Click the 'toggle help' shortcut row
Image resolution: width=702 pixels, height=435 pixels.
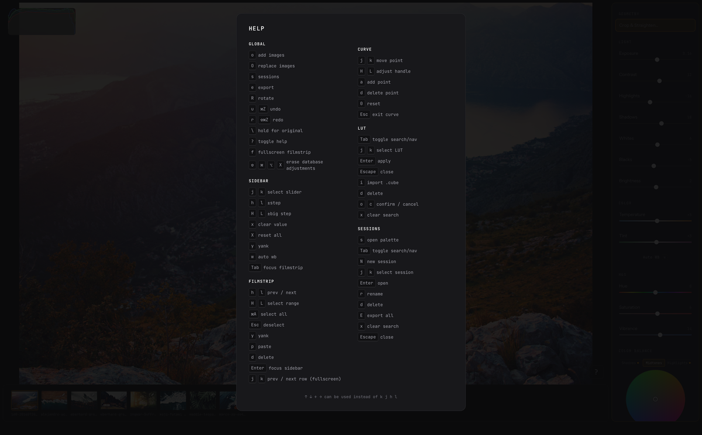[x=268, y=141]
